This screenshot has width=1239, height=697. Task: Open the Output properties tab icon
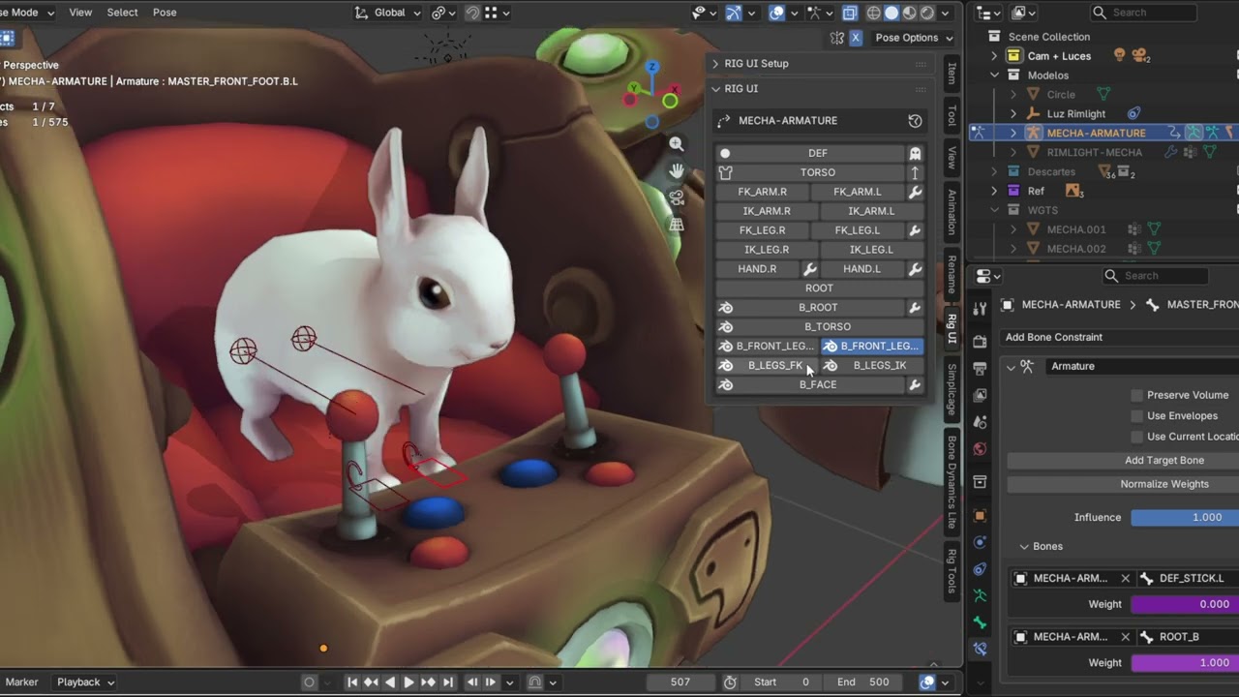980,369
